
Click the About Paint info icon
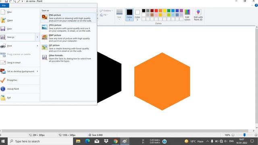[x=3, y=89]
